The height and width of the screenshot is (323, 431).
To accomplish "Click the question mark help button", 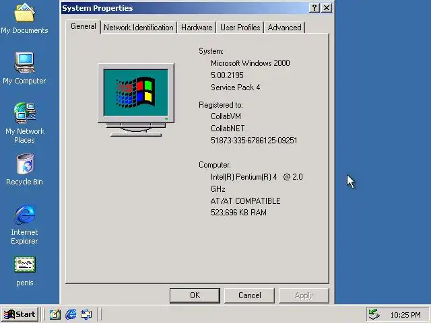I will [314, 8].
